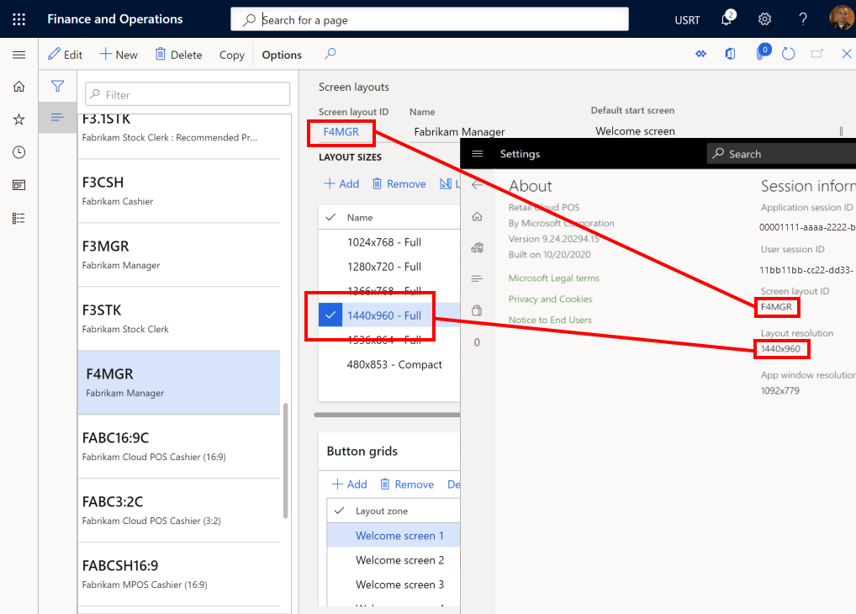The width and height of the screenshot is (856, 614).
Task: Open the settings gear in header
Action: coord(764,19)
